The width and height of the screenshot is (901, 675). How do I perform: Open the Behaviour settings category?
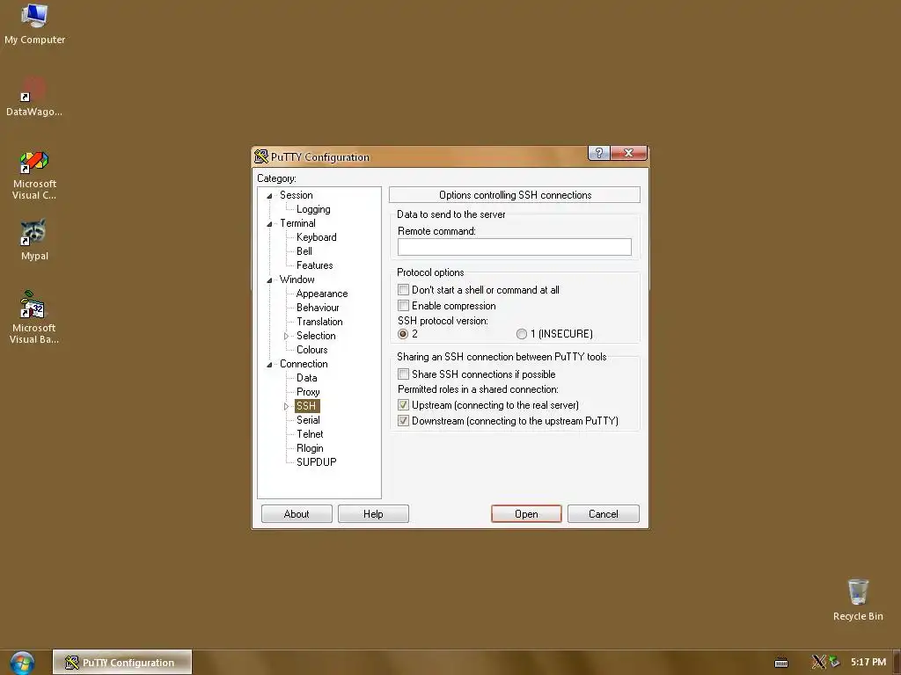pyautogui.click(x=317, y=308)
